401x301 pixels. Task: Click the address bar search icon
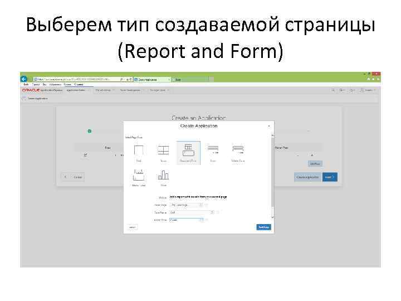(121, 80)
